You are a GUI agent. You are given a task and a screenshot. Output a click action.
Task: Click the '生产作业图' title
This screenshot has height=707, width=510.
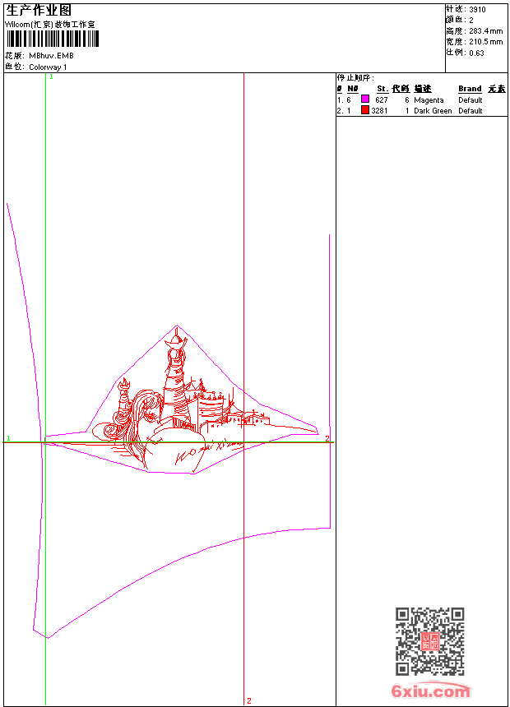[x=39, y=10]
